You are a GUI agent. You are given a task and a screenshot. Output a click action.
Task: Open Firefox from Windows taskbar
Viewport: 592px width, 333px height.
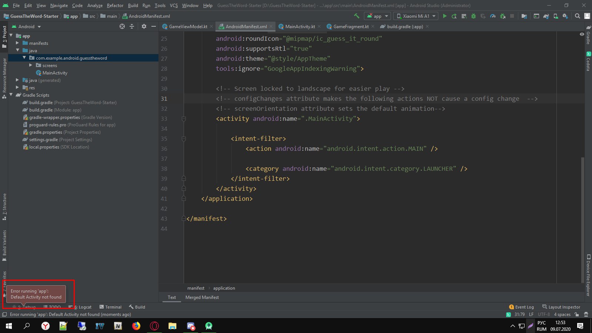click(x=136, y=326)
